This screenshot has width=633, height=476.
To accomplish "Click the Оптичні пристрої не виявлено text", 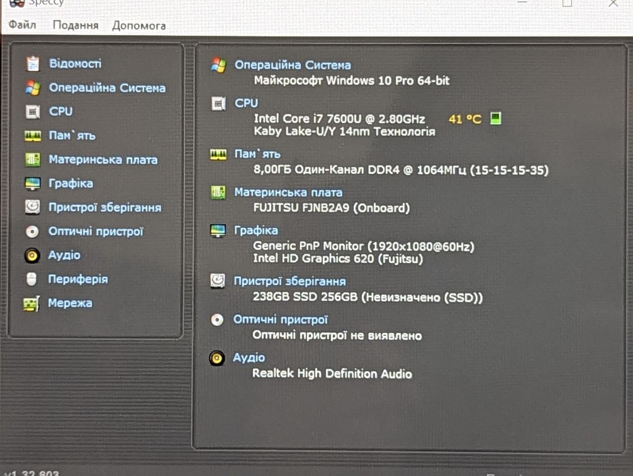I will (x=337, y=336).
